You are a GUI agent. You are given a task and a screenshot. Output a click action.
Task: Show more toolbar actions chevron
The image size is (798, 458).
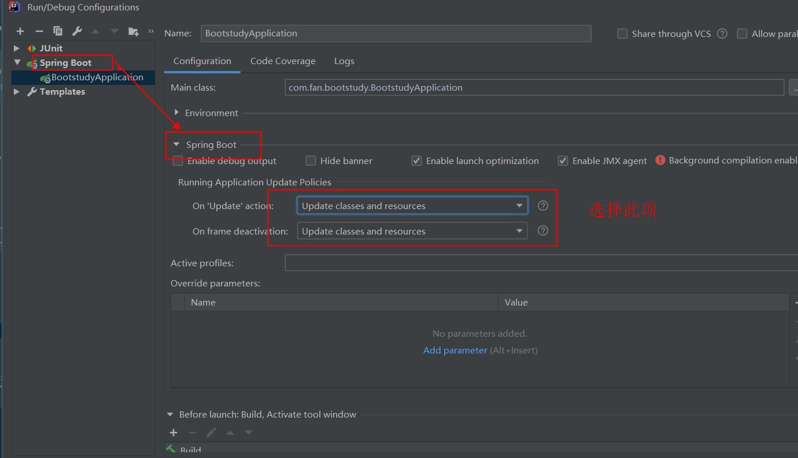click(151, 31)
